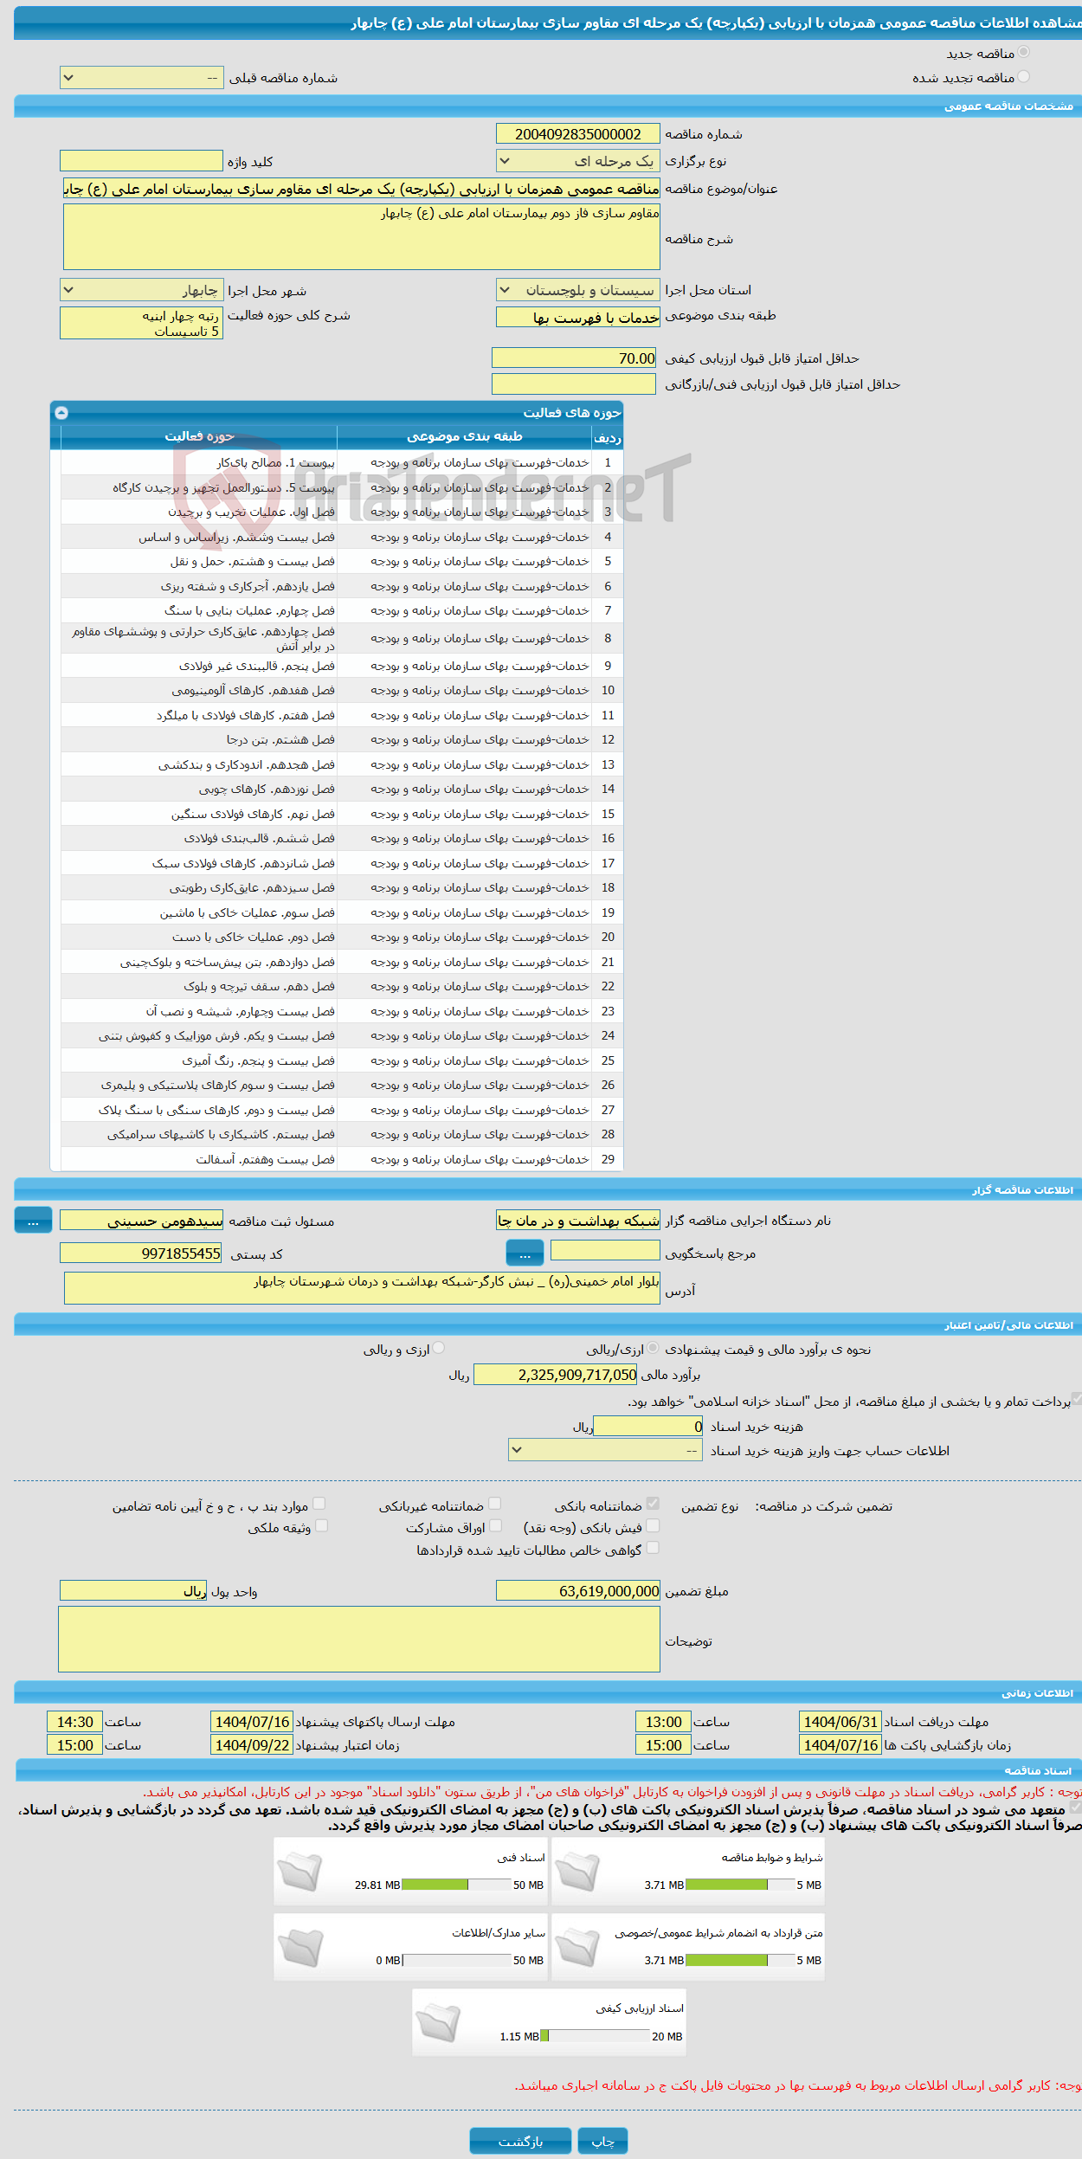Collapse the حوزه های فعالیت panel

click(x=61, y=413)
